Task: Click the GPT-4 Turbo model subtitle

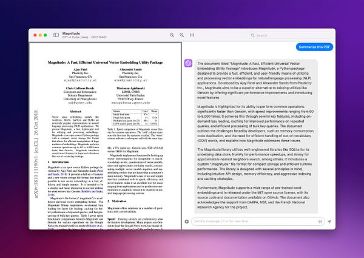Action: [84, 37]
